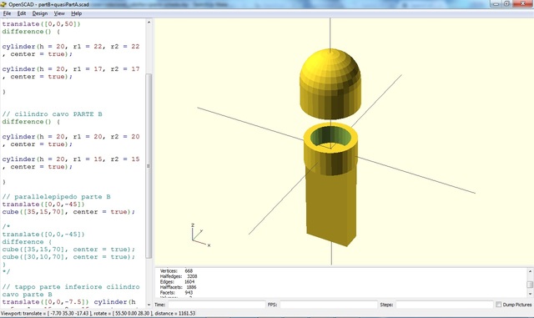
Task: Click the code editor scroll down arrow
Action: tap(149, 305)
